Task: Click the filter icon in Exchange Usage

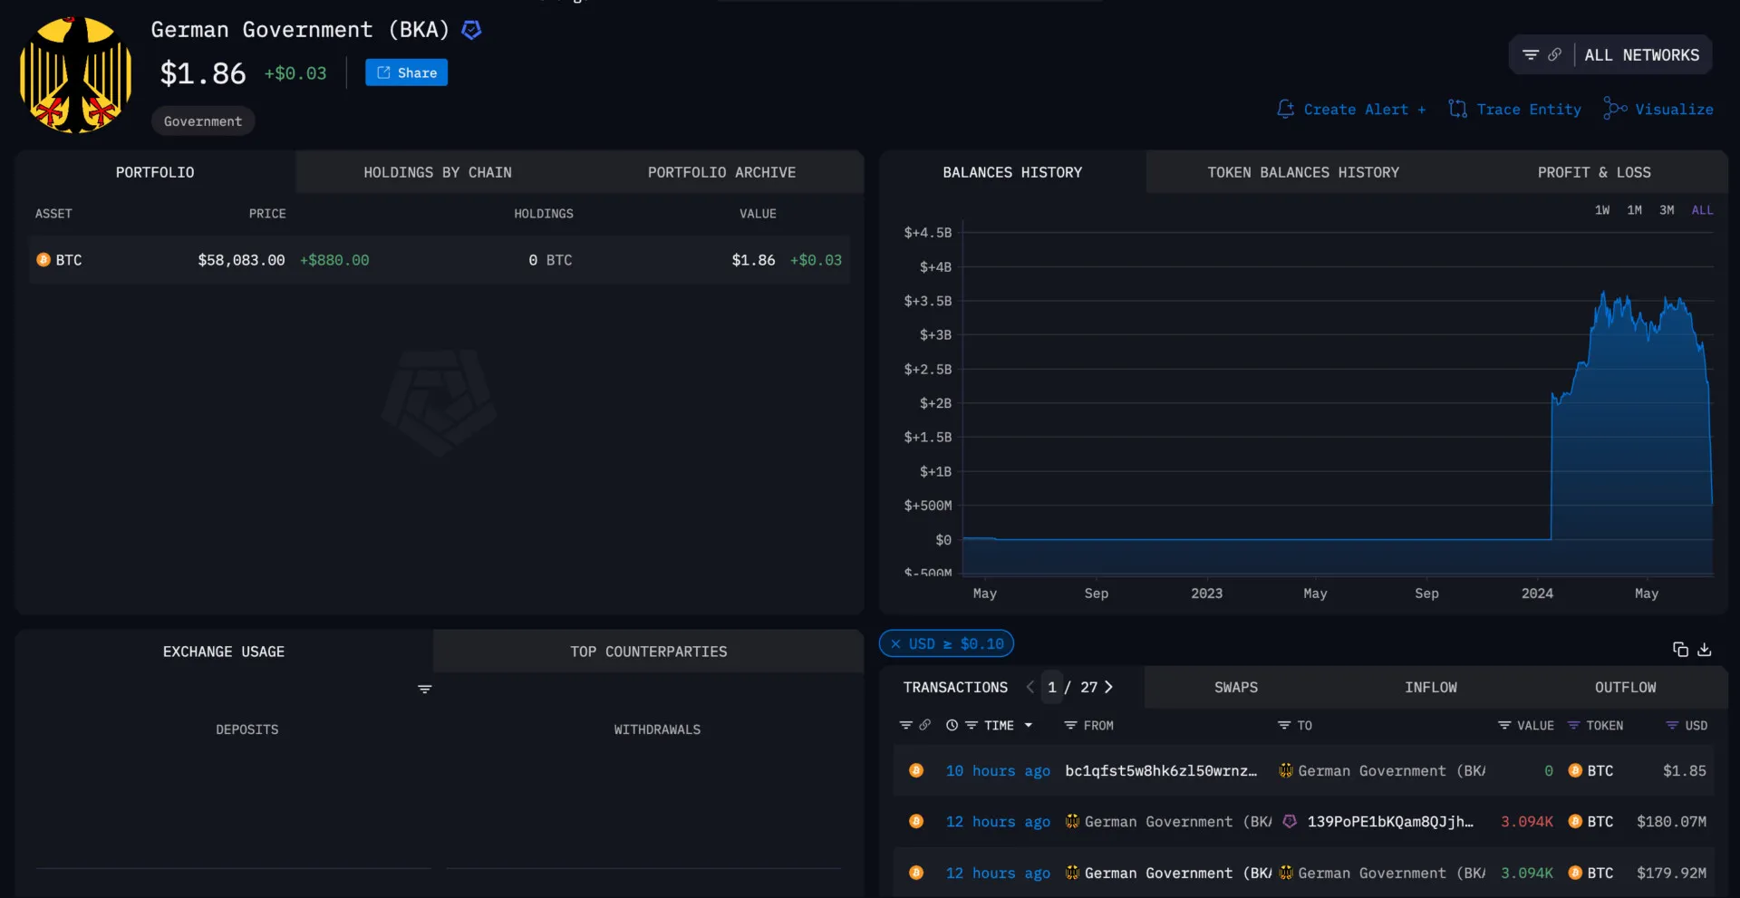Action: (x=424, y=690)
